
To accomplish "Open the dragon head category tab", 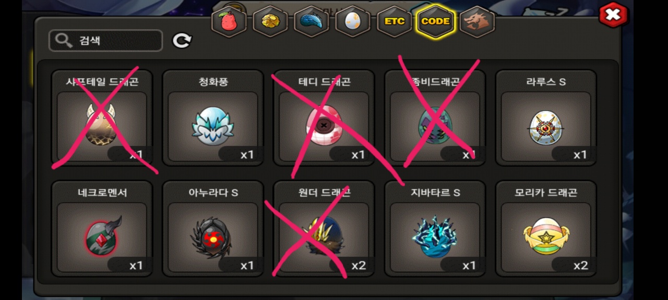I will tap(476, 21).
